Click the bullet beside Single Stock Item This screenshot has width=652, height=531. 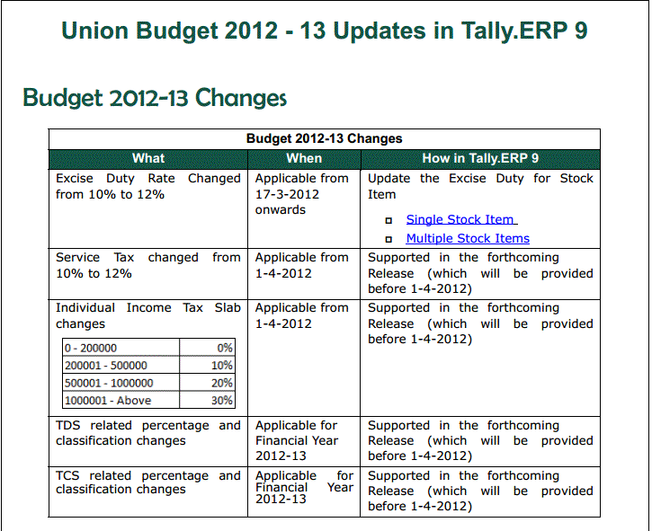(x=389, y=220)
